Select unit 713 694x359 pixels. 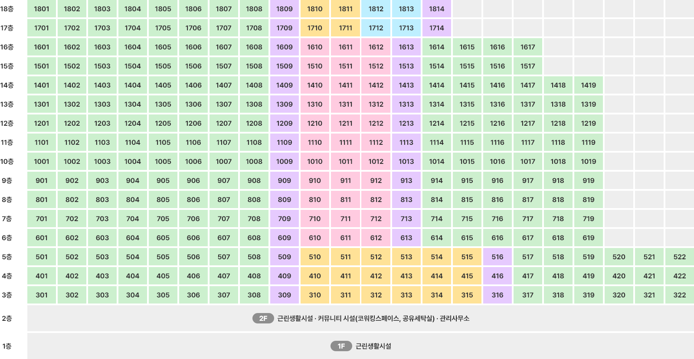pyautogui.click(x=406, y=219)
